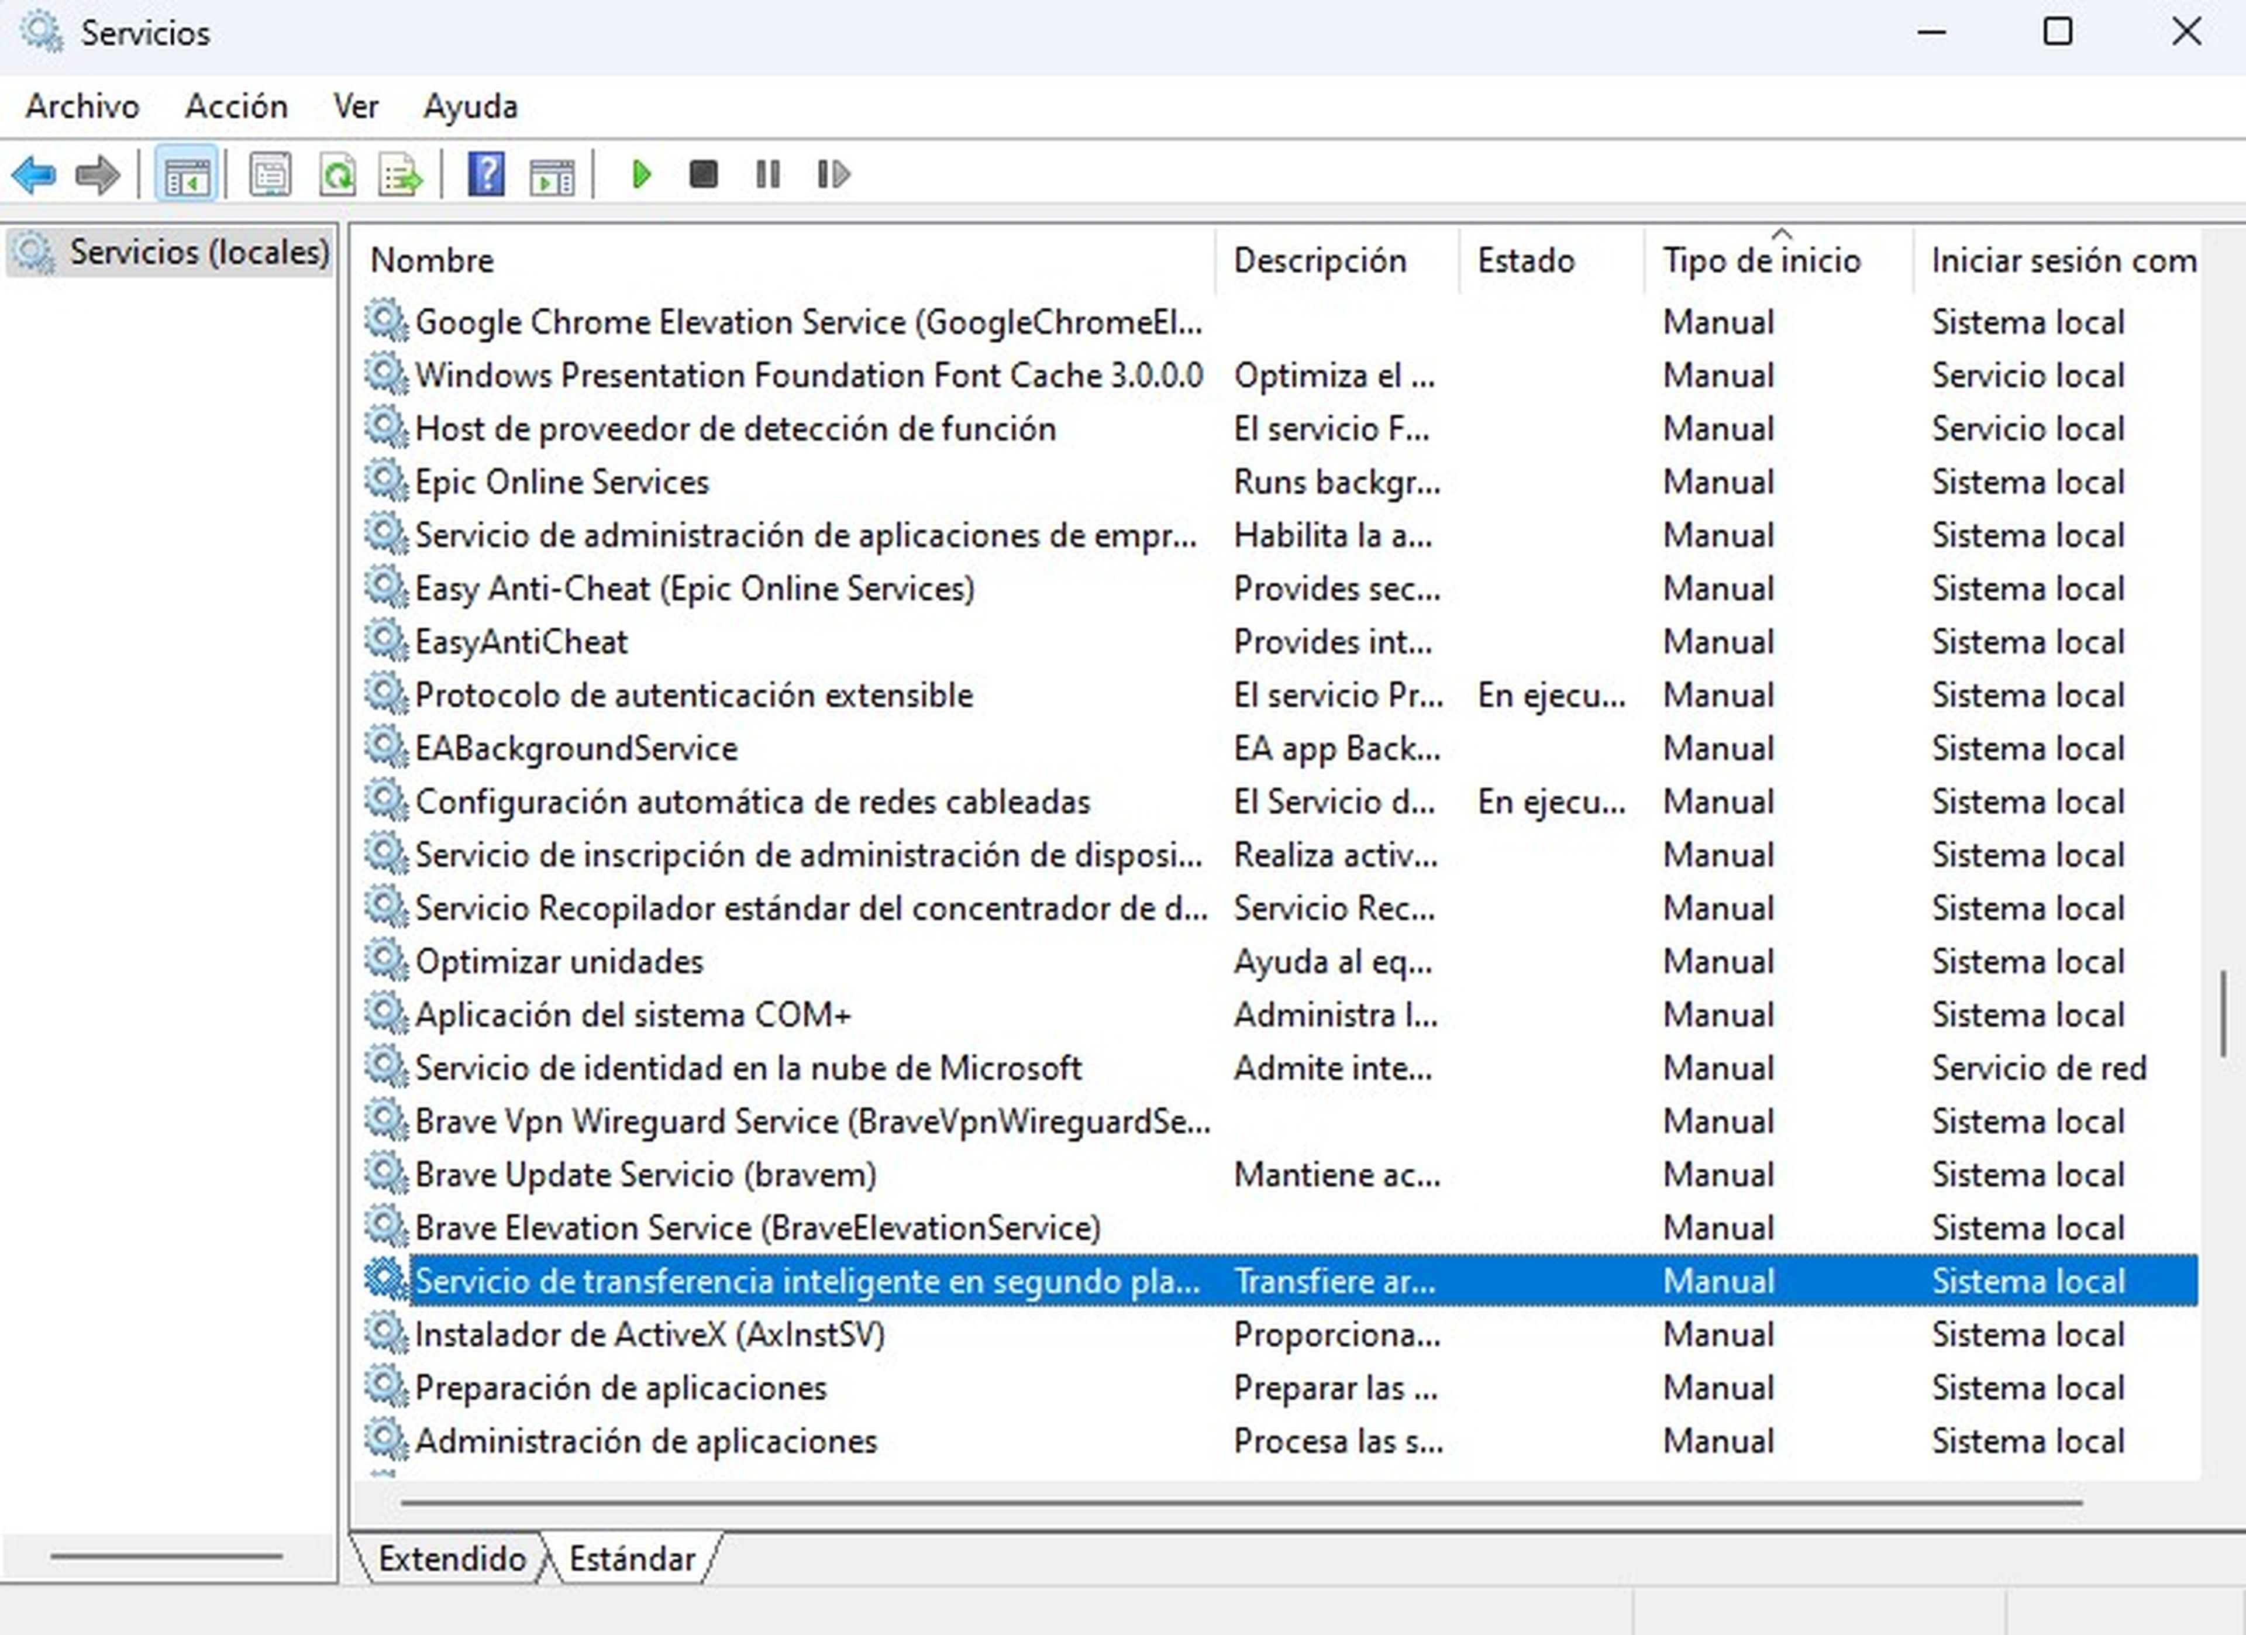Click the vertical scrollbar thumb of services list
The height and width of the screenshot is (1635, 2246).
coord(2223,1013)
